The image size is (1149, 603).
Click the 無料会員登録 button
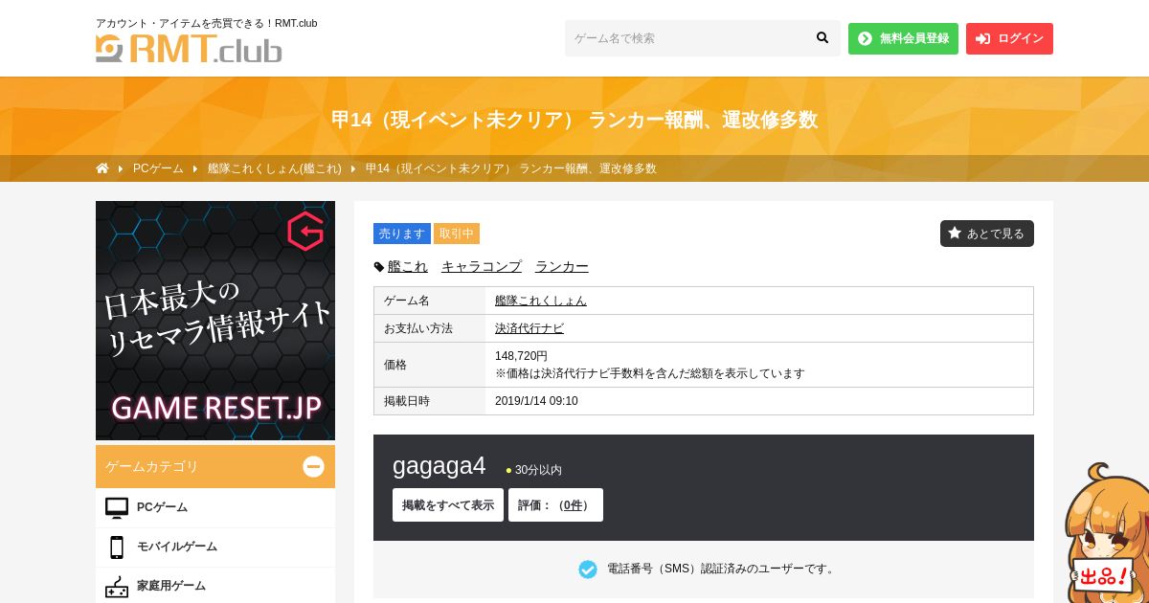tap(903, 38)
